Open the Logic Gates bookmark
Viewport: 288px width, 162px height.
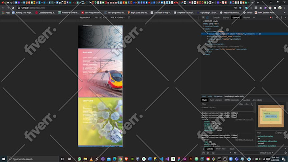[138, 13]
